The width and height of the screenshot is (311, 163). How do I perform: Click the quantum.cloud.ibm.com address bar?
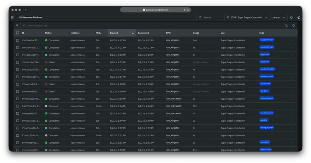click(x=155, y=10)
